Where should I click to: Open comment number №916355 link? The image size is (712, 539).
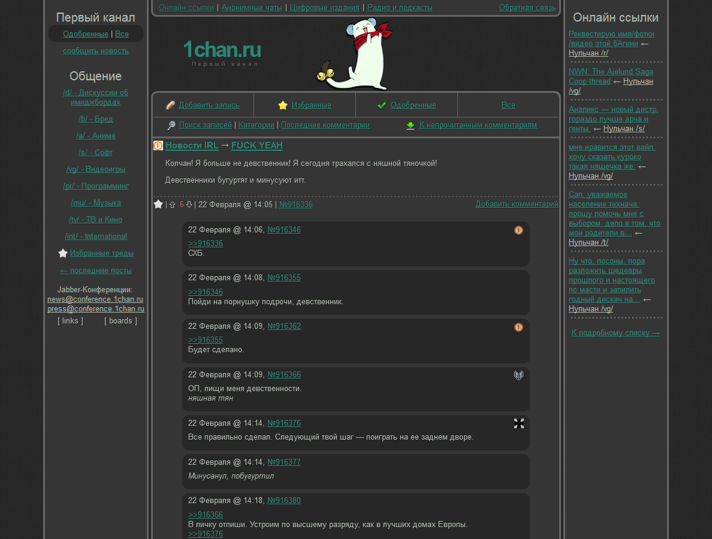coord(284,278)
